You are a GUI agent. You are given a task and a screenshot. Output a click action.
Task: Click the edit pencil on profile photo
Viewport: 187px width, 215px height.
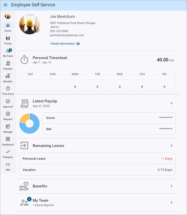[38, 31]
